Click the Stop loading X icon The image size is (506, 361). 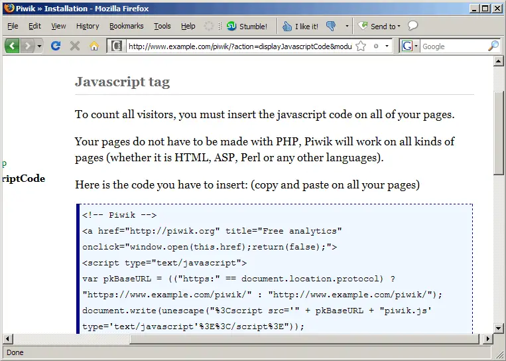click(75, 46)
